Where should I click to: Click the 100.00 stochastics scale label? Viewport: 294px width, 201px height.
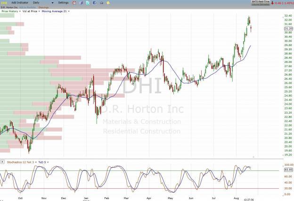coord(289,165)
